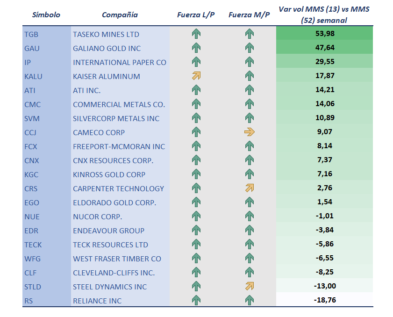Click TASEKO MINES LTD company name
393x317 pixels.
click(106, 34)
